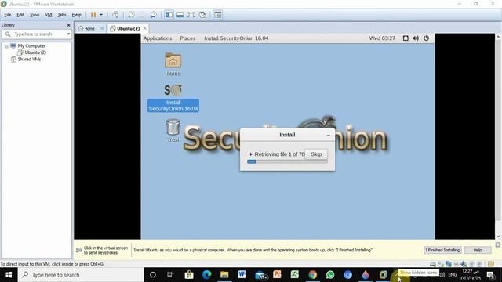Open the power options dropdown arrow beside pause

(x=101, y=15)
